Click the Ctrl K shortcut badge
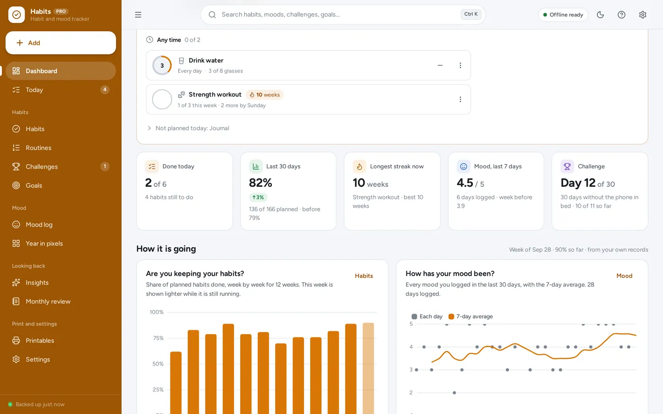This screenshot has height=414, width=663. click(471, 14)
